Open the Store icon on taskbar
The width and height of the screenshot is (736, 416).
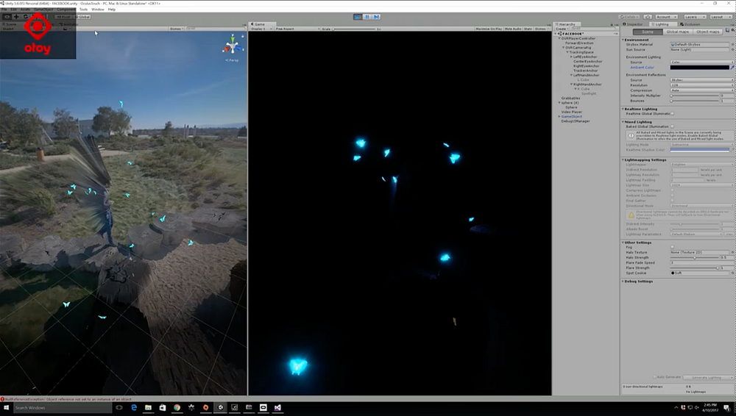163,408
